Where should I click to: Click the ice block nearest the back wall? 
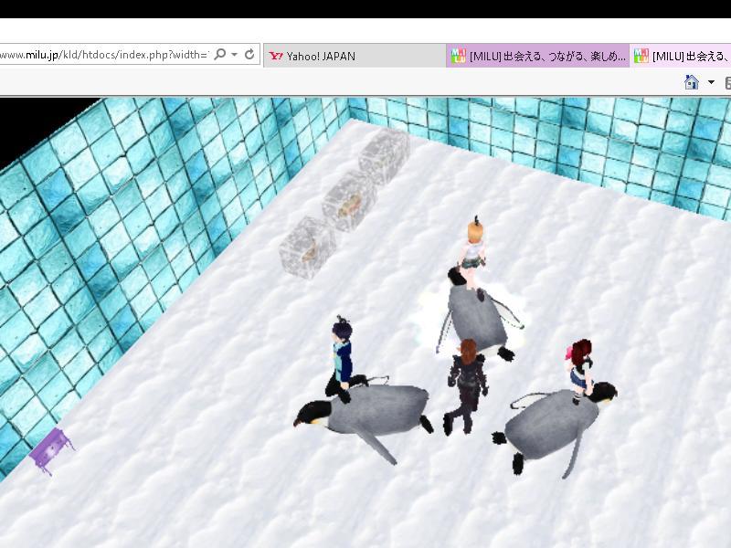pyautogui.click(x=384, y=153)
